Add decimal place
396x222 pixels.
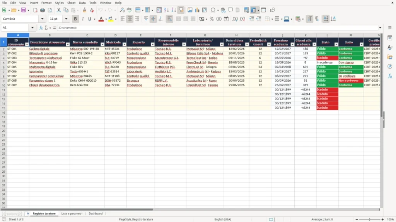(x=235, y=19)
